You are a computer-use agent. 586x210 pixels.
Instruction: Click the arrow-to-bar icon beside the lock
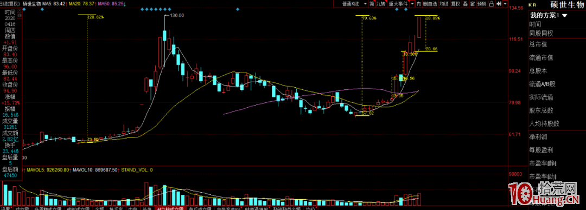click(499, 4)
